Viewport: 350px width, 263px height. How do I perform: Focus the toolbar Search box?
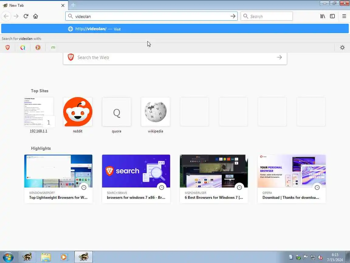click(266, 16)
